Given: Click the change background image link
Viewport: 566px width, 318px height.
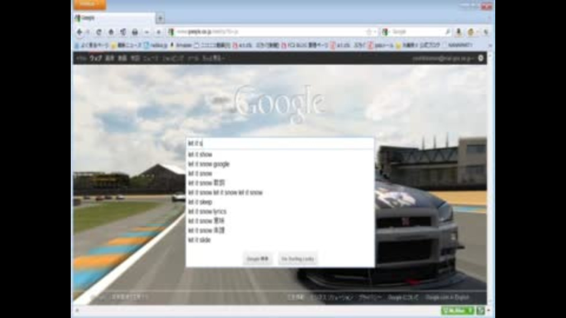Looking at the screenshot, I should [129, 297].
